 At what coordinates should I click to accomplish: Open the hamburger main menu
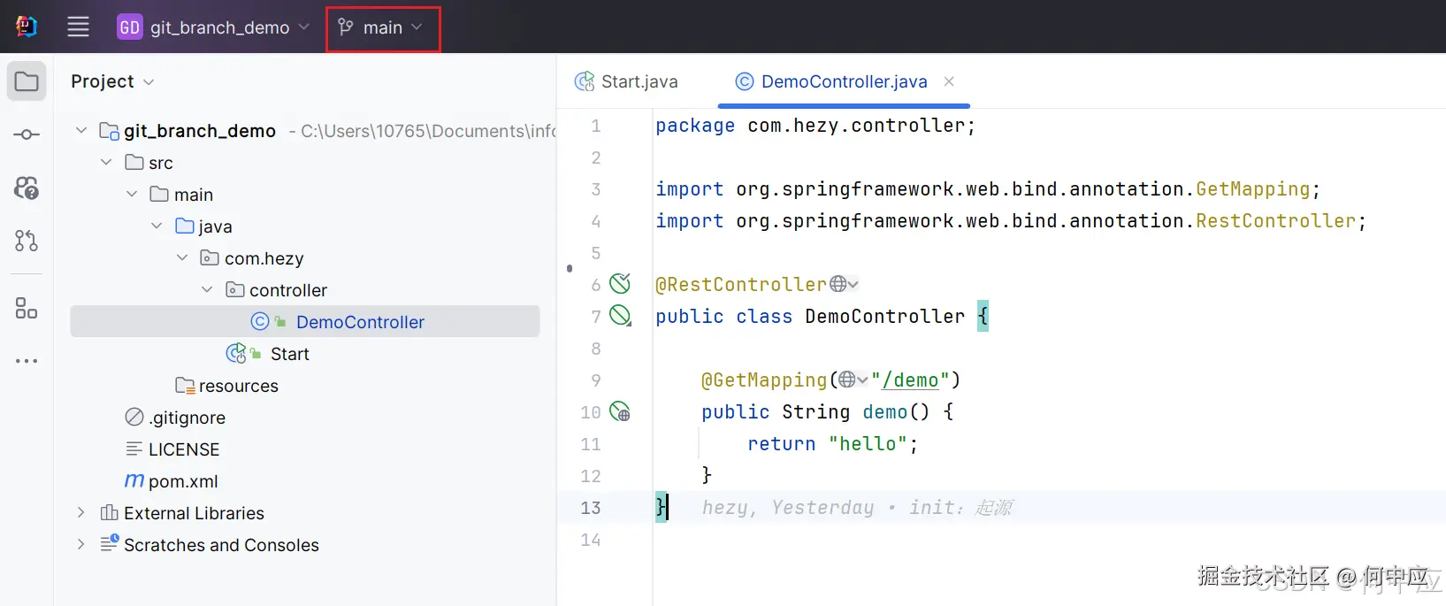coord(78,27)
